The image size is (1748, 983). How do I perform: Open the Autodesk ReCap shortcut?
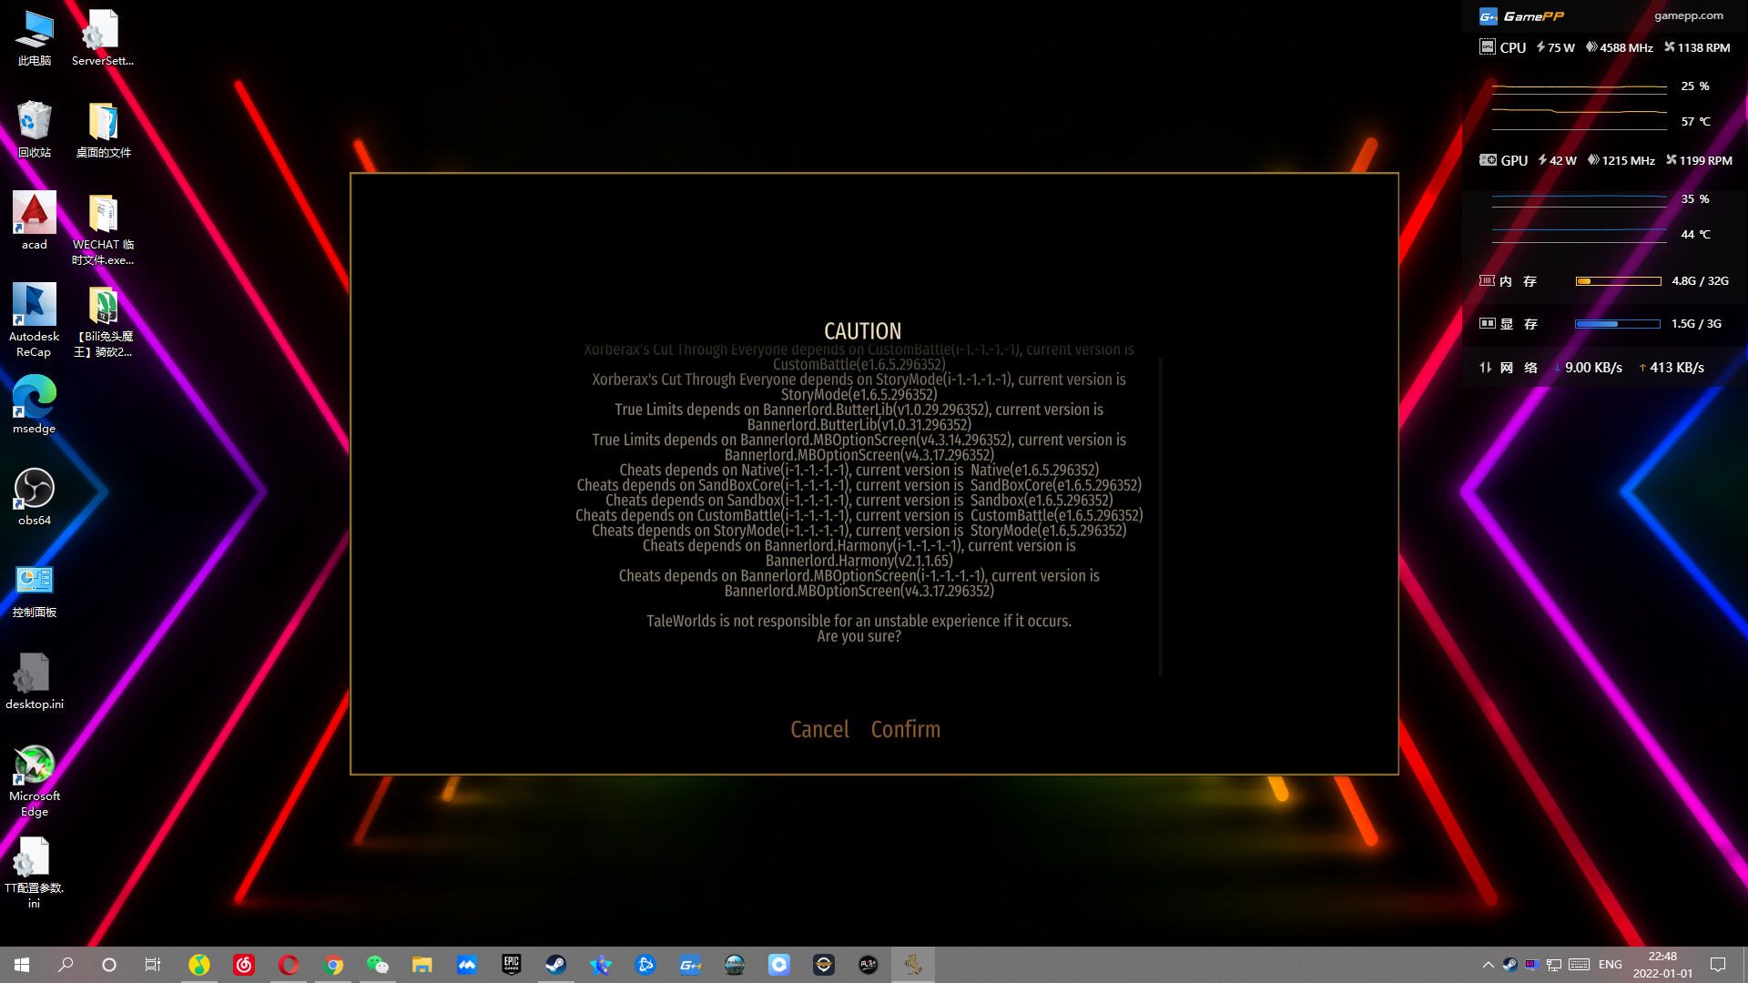tap(35, 320)
